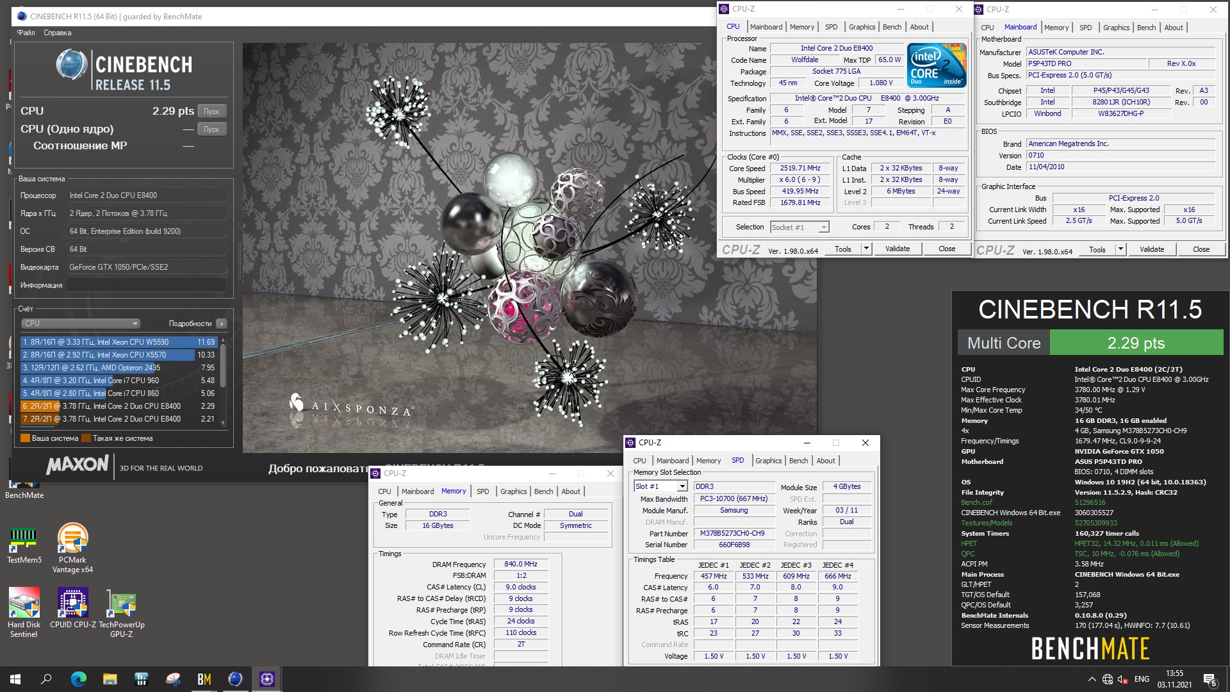Screen dimensions: 1230x692
Task: Click green 2.29 pts score bar
Action: tap(1136, 343)
